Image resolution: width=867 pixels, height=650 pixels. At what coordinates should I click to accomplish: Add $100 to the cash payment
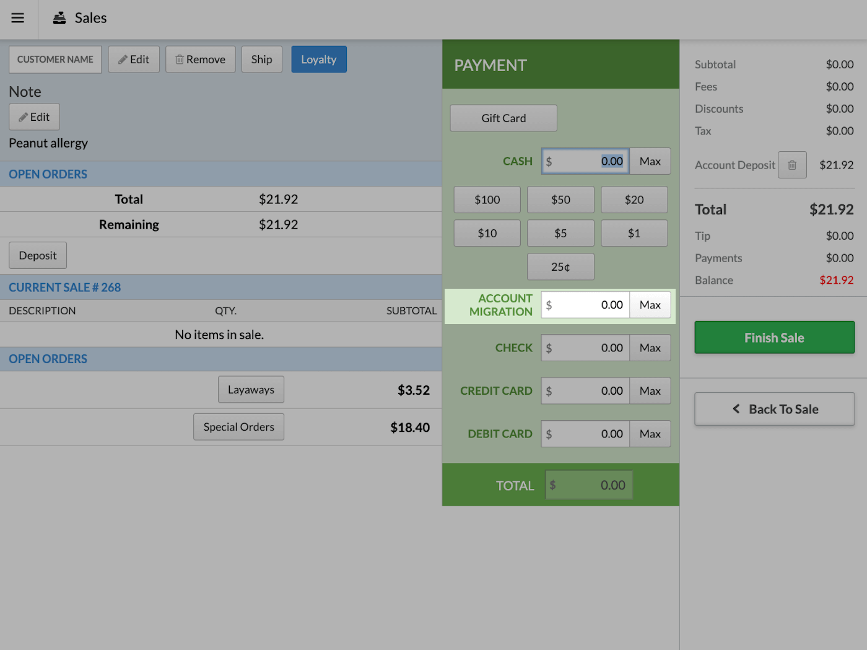(x=487, y=199)
